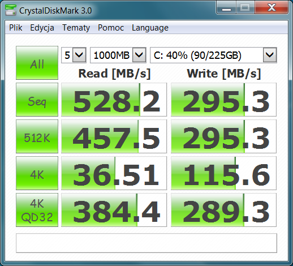Click the 512K write value 295.3
Viewport: 293px width, 266px height.
coord(223,136)
